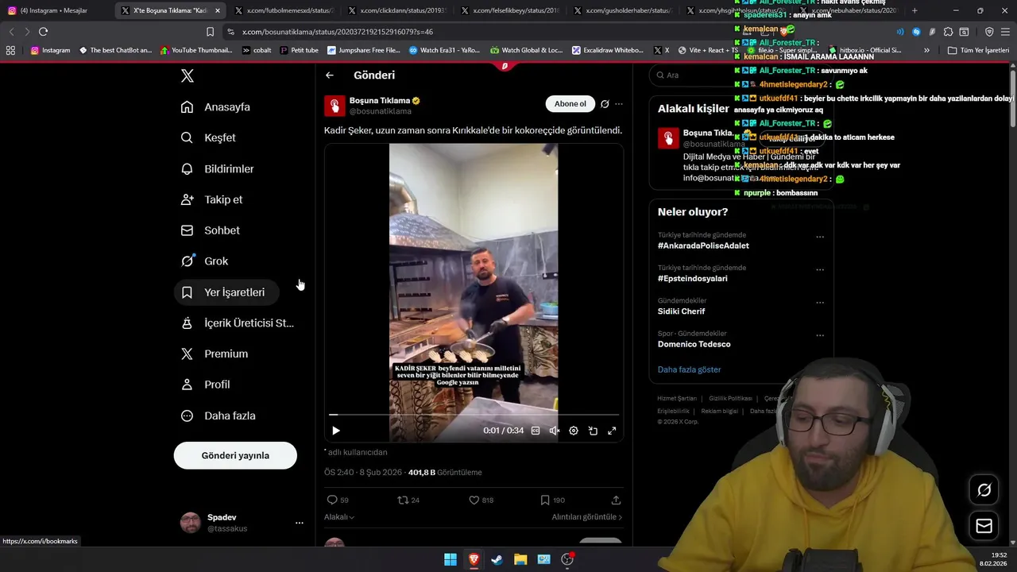Share the post using the upload icon
This screenshot has width=1017, height=572.
[616, 500]
